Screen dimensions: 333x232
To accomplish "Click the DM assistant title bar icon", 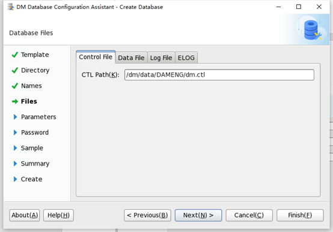I will [x=11, y=7].
